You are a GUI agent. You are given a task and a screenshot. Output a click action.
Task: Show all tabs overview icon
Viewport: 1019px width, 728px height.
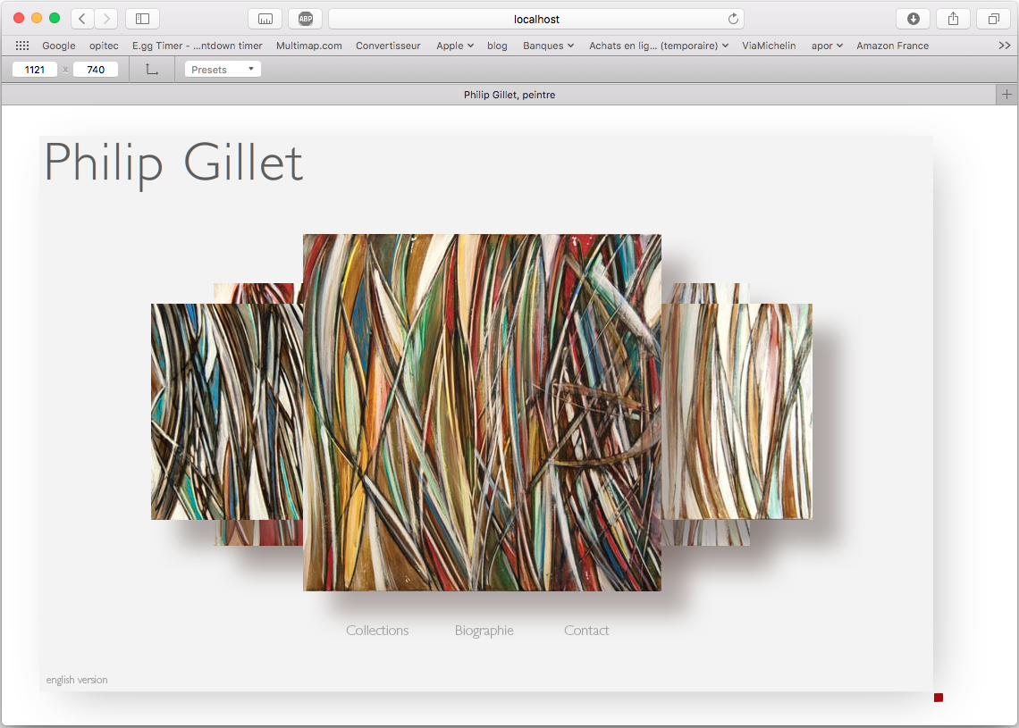pos(994,19)
